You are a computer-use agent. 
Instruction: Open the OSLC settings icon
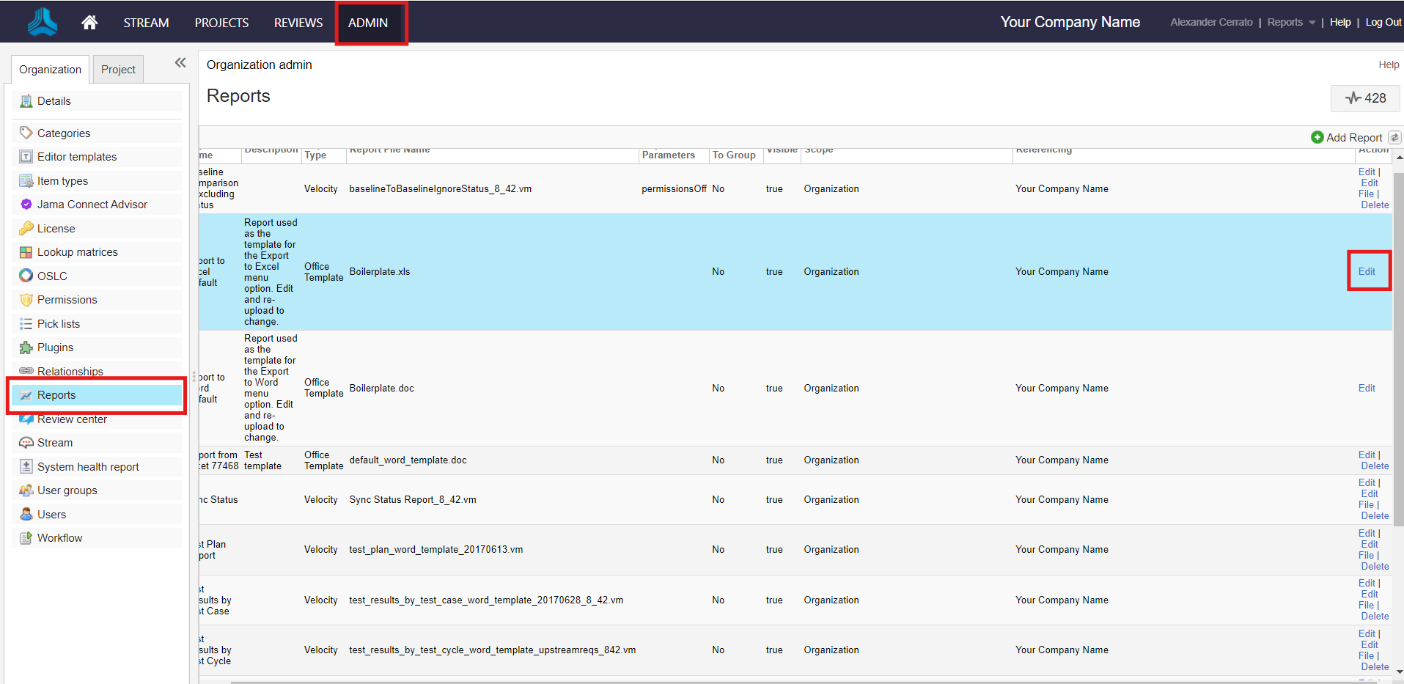[26, 276]
